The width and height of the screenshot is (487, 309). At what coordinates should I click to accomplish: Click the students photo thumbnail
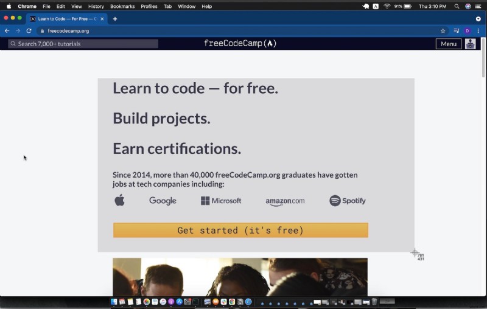click(240, 277)
